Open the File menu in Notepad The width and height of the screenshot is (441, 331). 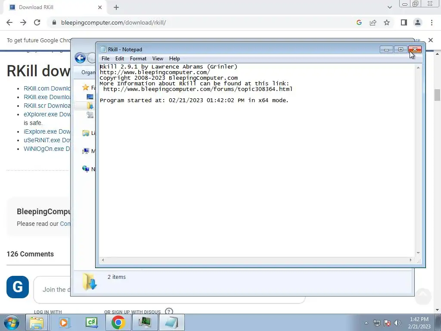click(106, 59)
